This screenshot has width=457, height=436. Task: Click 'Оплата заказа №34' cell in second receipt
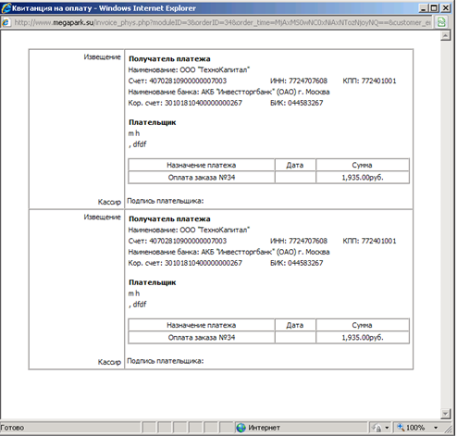tap(202, 338)
